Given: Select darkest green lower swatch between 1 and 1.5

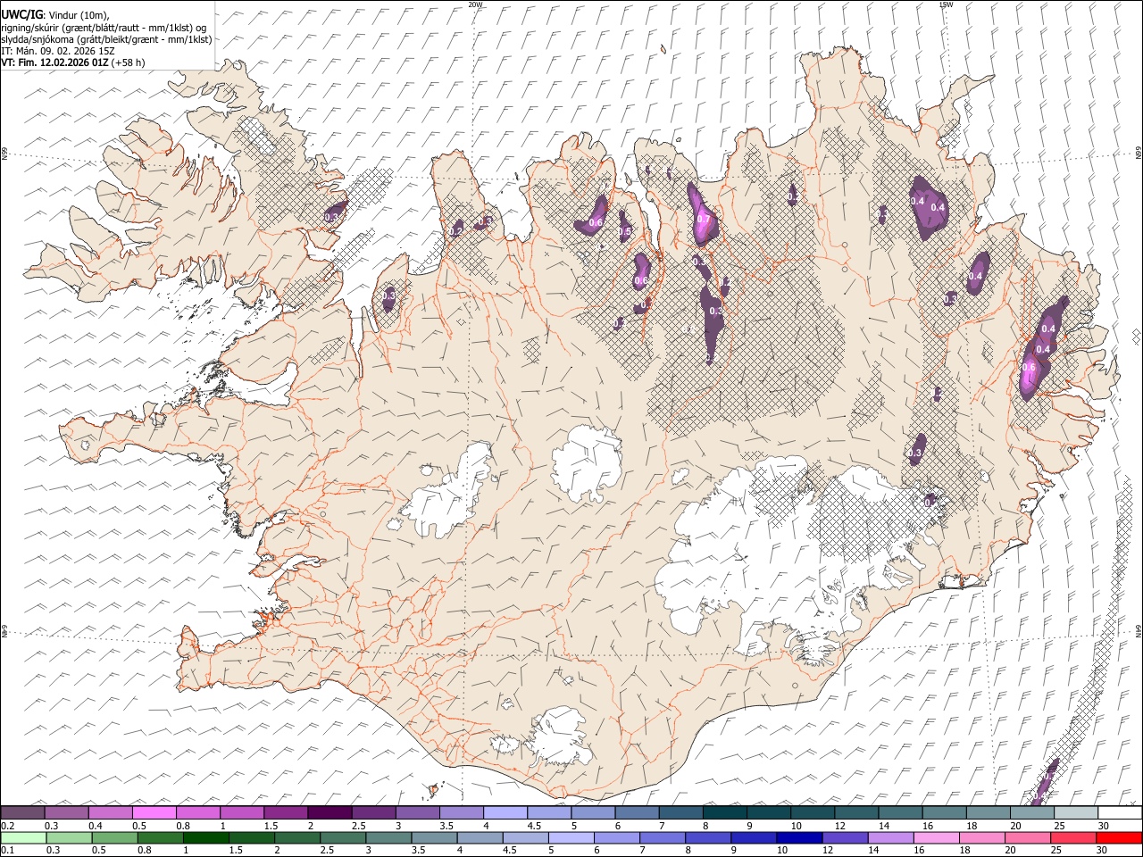Looking at the screenshot, I should pos(205,837).
